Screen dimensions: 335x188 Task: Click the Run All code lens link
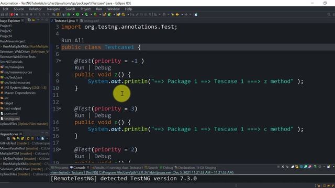tap(73, 40)
